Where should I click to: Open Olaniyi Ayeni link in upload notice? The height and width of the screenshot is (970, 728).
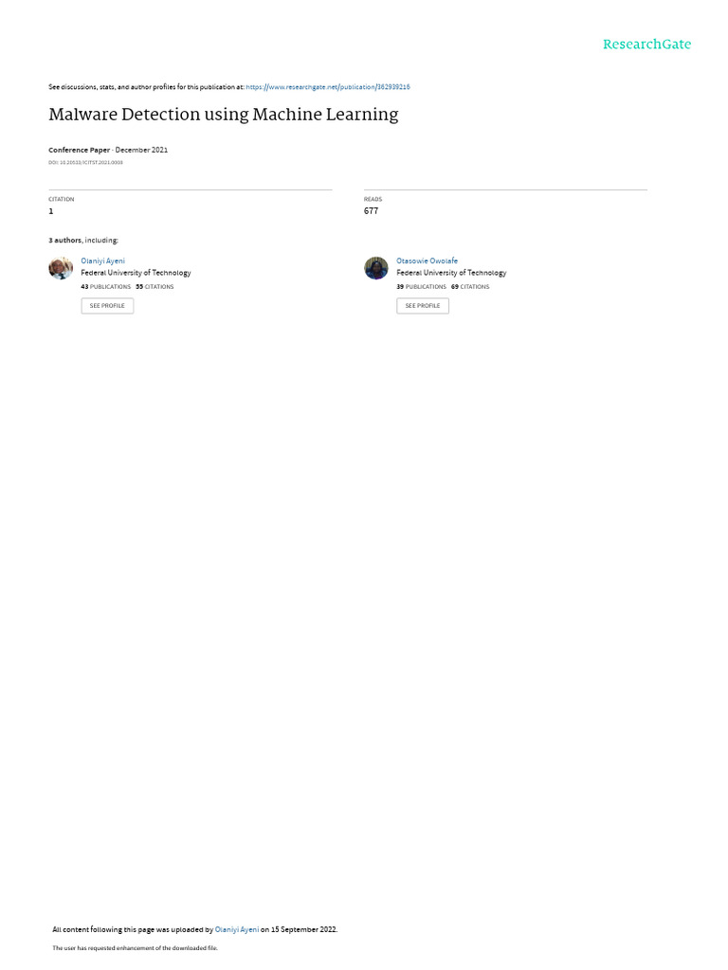tap(236, 929)
